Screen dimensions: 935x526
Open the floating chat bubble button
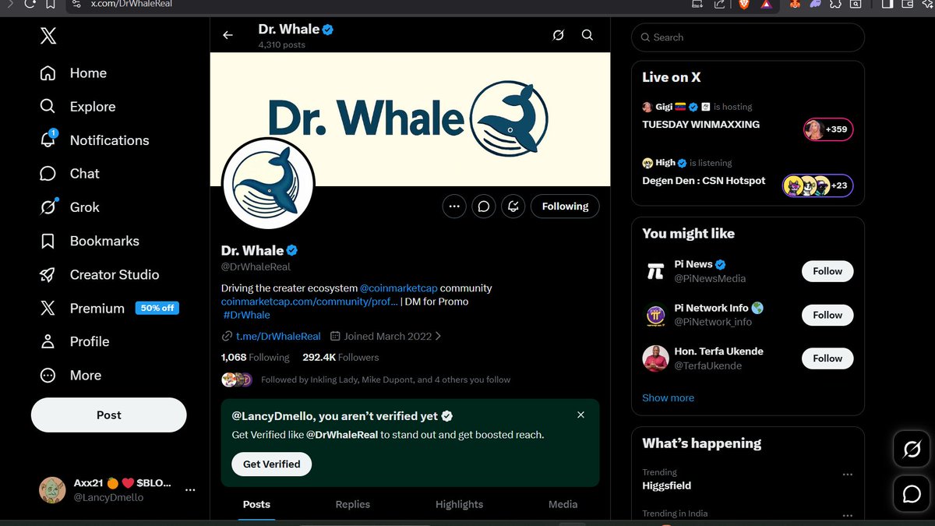[912, 493]
